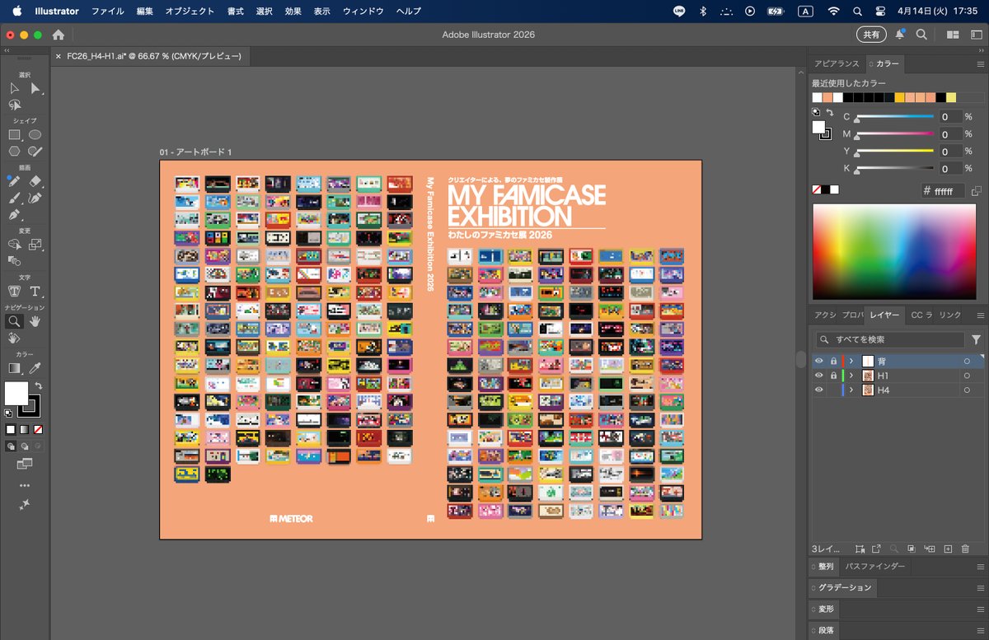Select the Rectangle shape tool
This screenshot has height=640, width=989.
pyautogui.click(x=15, y=134)
